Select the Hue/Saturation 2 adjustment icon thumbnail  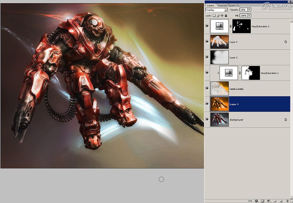219,26
